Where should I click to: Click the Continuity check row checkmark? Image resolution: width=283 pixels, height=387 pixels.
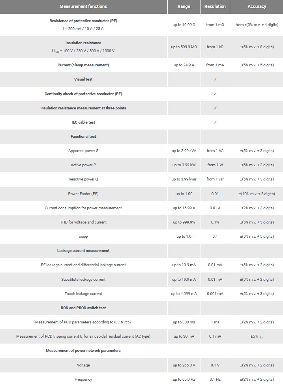[x=215, y=94]
